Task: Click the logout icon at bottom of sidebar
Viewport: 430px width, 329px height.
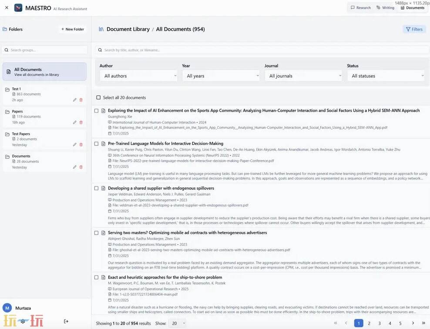Action: click(x=66, y=321)
